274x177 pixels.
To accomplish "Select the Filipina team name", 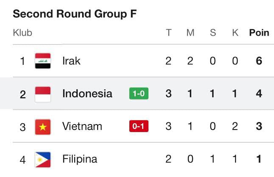I will (80, 159).
